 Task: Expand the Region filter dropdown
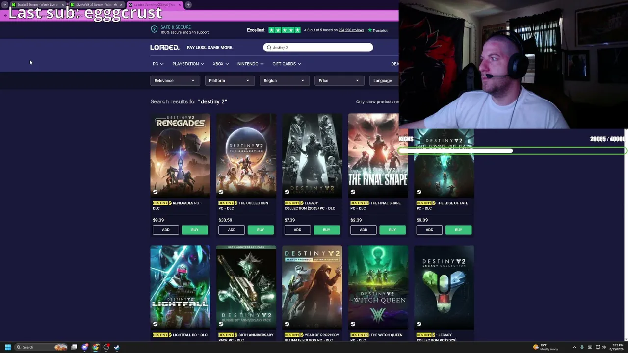tap(284, 81)
